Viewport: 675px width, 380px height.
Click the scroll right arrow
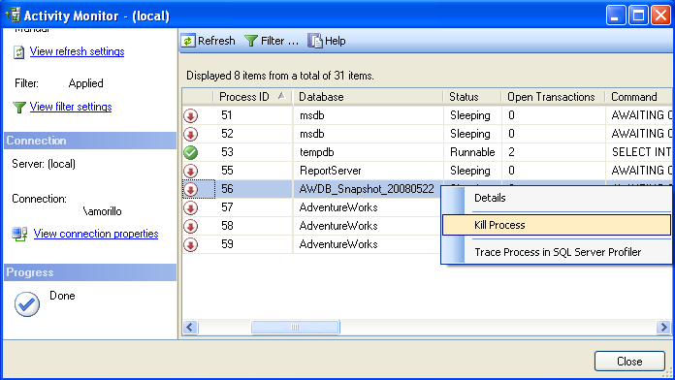coord(663,327)
